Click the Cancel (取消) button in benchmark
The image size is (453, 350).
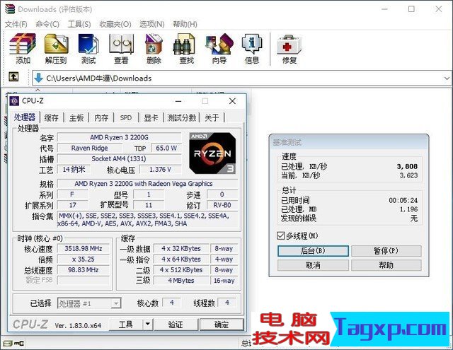point(313,265)
